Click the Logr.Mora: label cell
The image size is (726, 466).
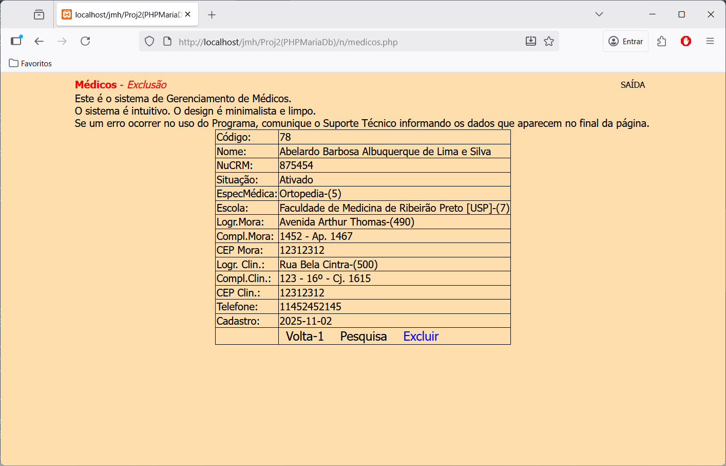[247, 222]
